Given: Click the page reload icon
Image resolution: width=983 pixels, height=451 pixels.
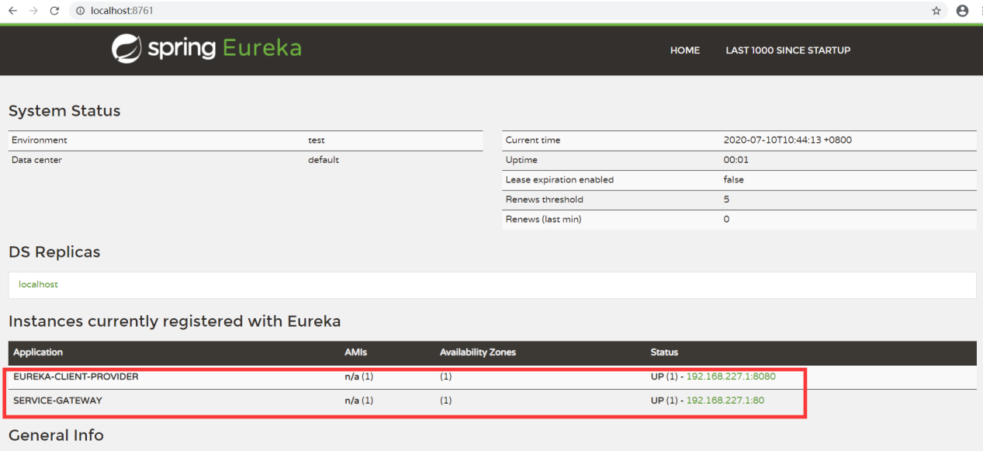Looking at the screenshot, I should 53,10.
